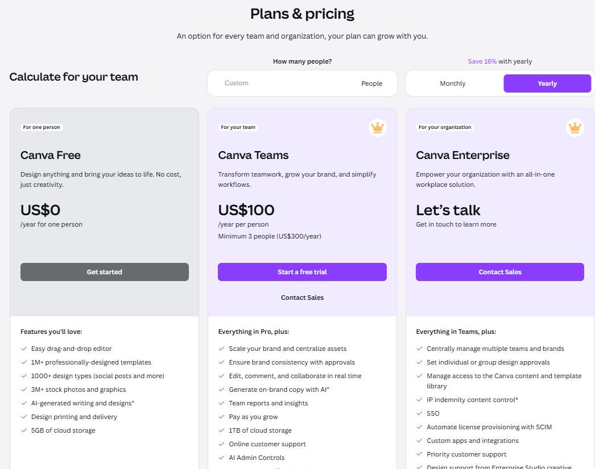Image resolution: width=595 pixels, height=469 pixels.
Task: Click the checkmark next to IP indemnity content control
Action: 419,400
